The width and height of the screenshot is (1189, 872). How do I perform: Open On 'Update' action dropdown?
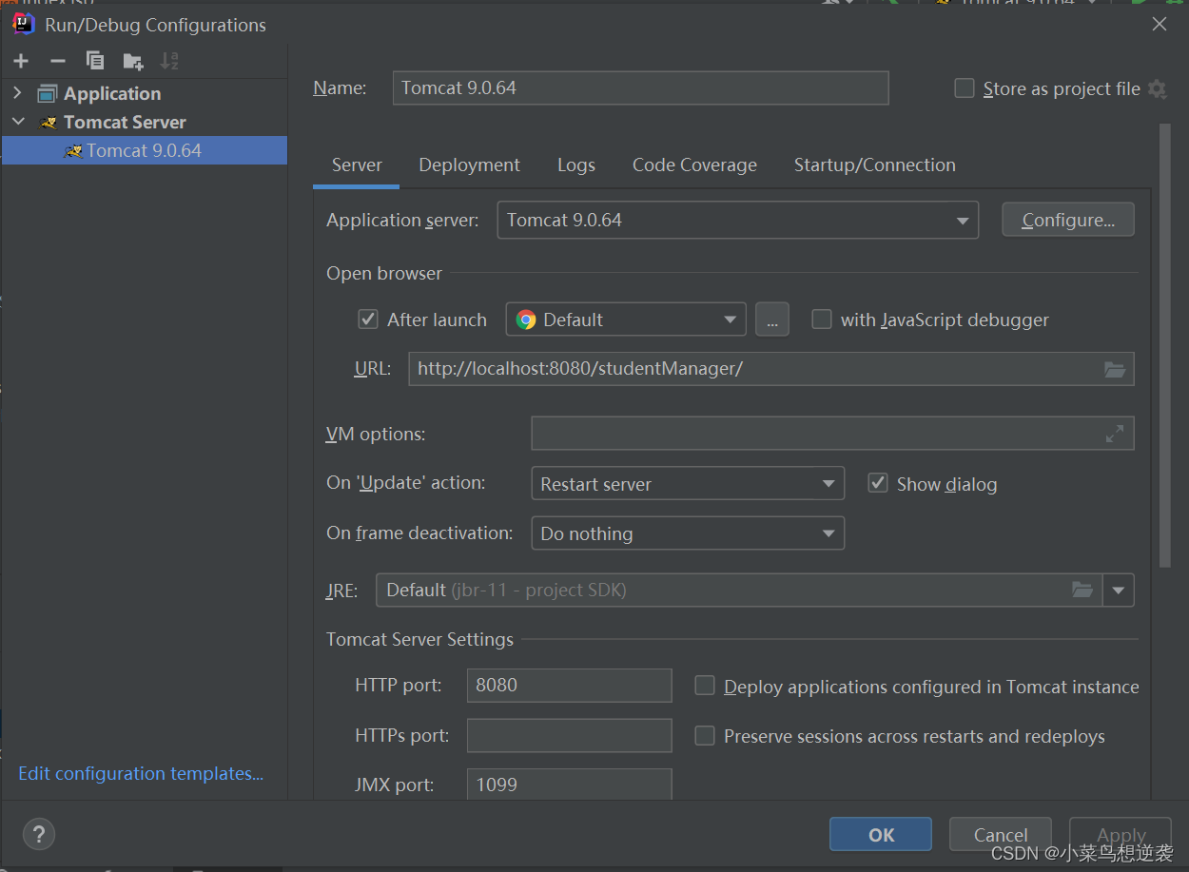click(688, 484)
